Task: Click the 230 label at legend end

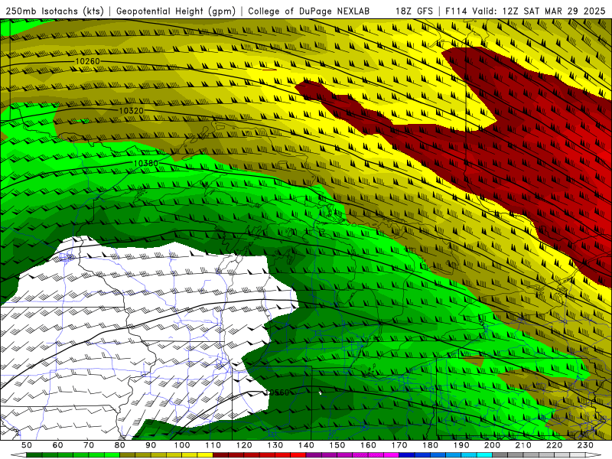Action: tap(585, 445)
